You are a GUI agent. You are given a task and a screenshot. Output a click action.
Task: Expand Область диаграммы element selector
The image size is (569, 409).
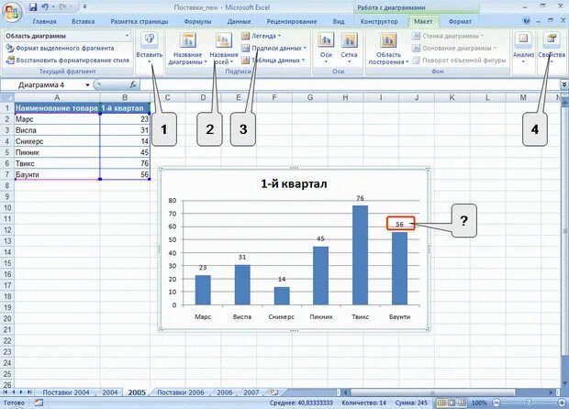(127, 36)
